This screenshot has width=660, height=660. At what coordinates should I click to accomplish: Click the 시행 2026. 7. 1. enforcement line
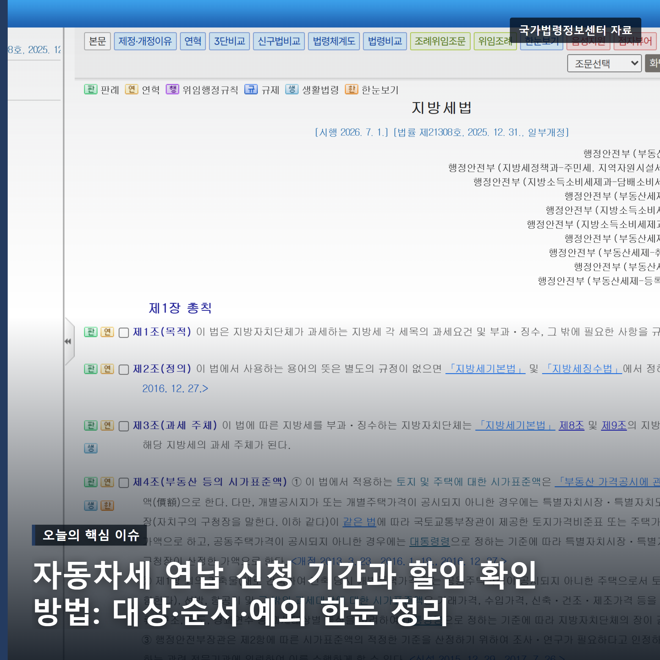pyautogui.click(x=442, y=132)
